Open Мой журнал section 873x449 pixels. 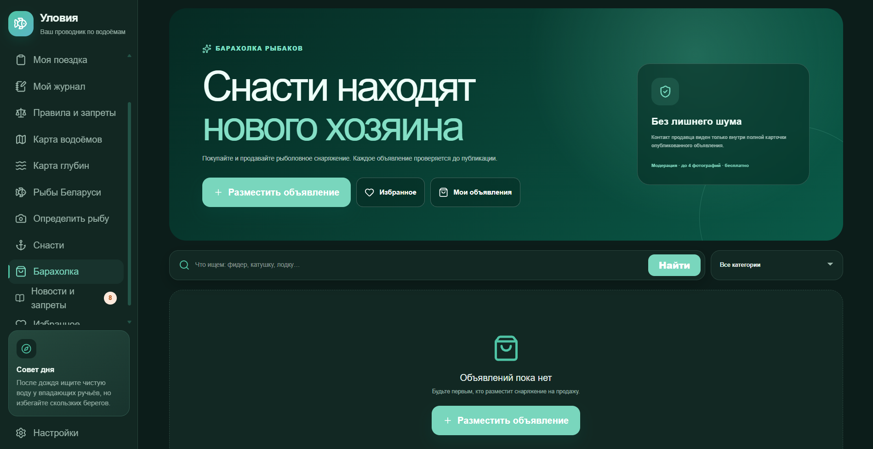pos(66,86)
